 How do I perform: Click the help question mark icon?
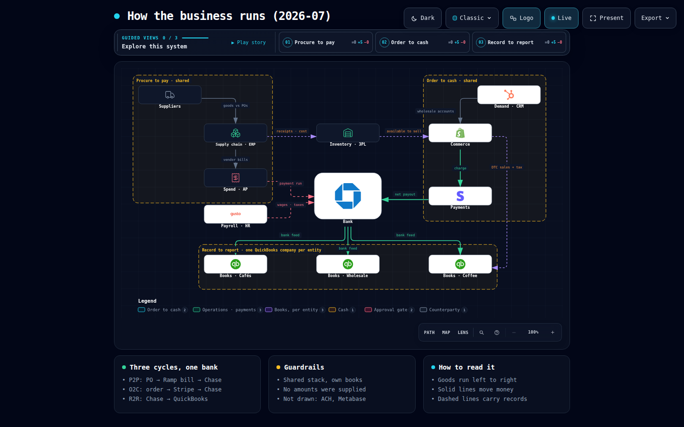497,333
